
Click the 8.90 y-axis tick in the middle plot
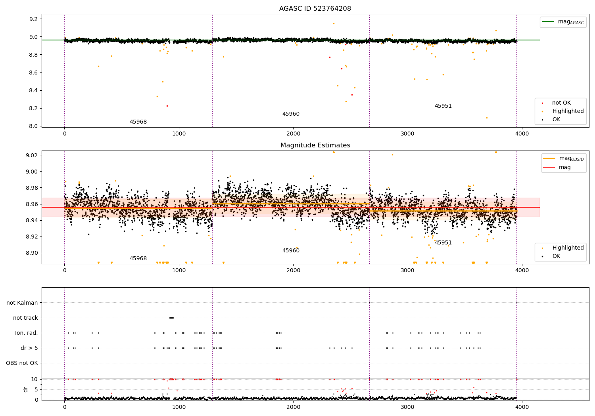pos(32,253)
